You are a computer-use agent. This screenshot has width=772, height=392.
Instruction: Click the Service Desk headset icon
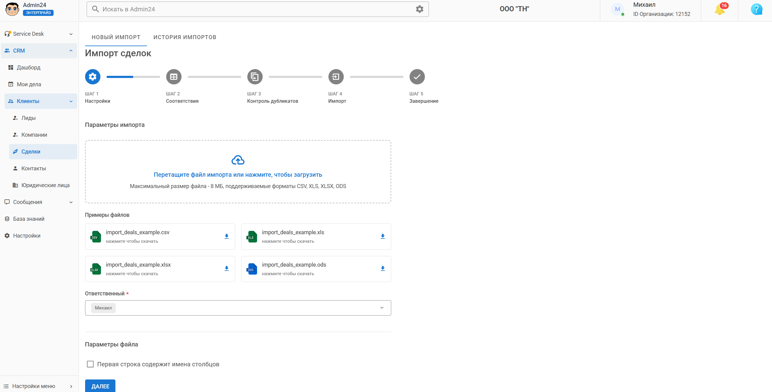(x=8, y=34)
